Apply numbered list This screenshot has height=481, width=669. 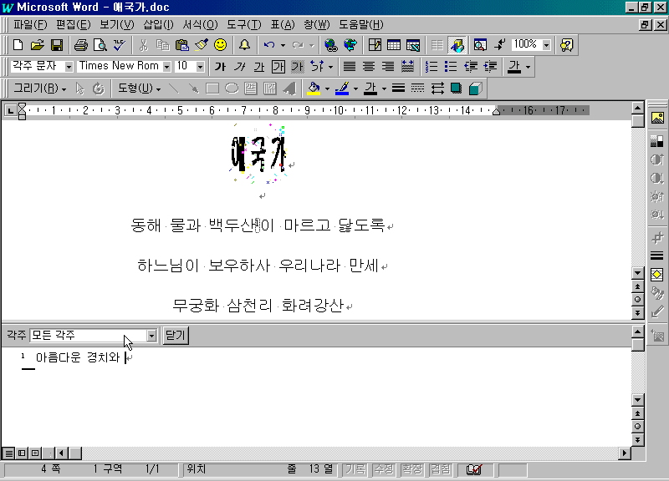[x=432, y=67]
